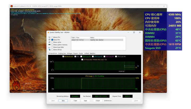
Task: Click the AIDA64 flame icon in title bar
Action: click(48, 32)
